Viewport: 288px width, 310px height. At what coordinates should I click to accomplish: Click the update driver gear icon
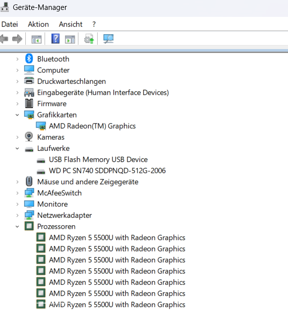89,39
